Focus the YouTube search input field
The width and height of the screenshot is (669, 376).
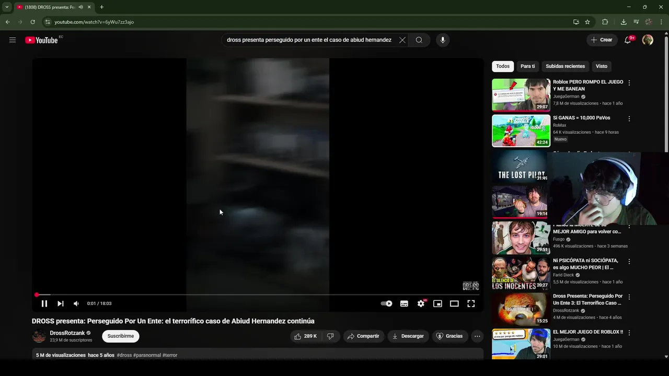click(309, 40)
